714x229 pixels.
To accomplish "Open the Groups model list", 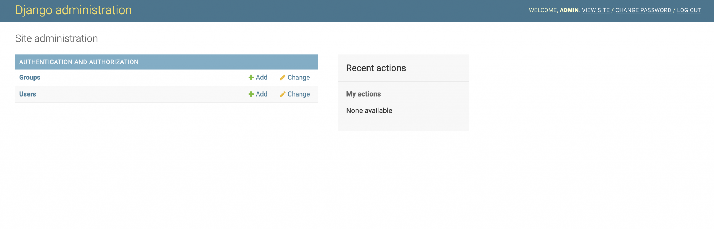I will (x=30, y=78).
